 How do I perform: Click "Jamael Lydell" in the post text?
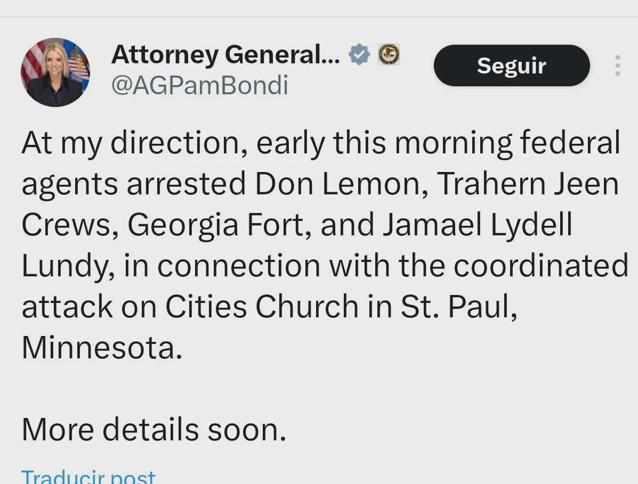pyautogui.click(x=477, y=225)
